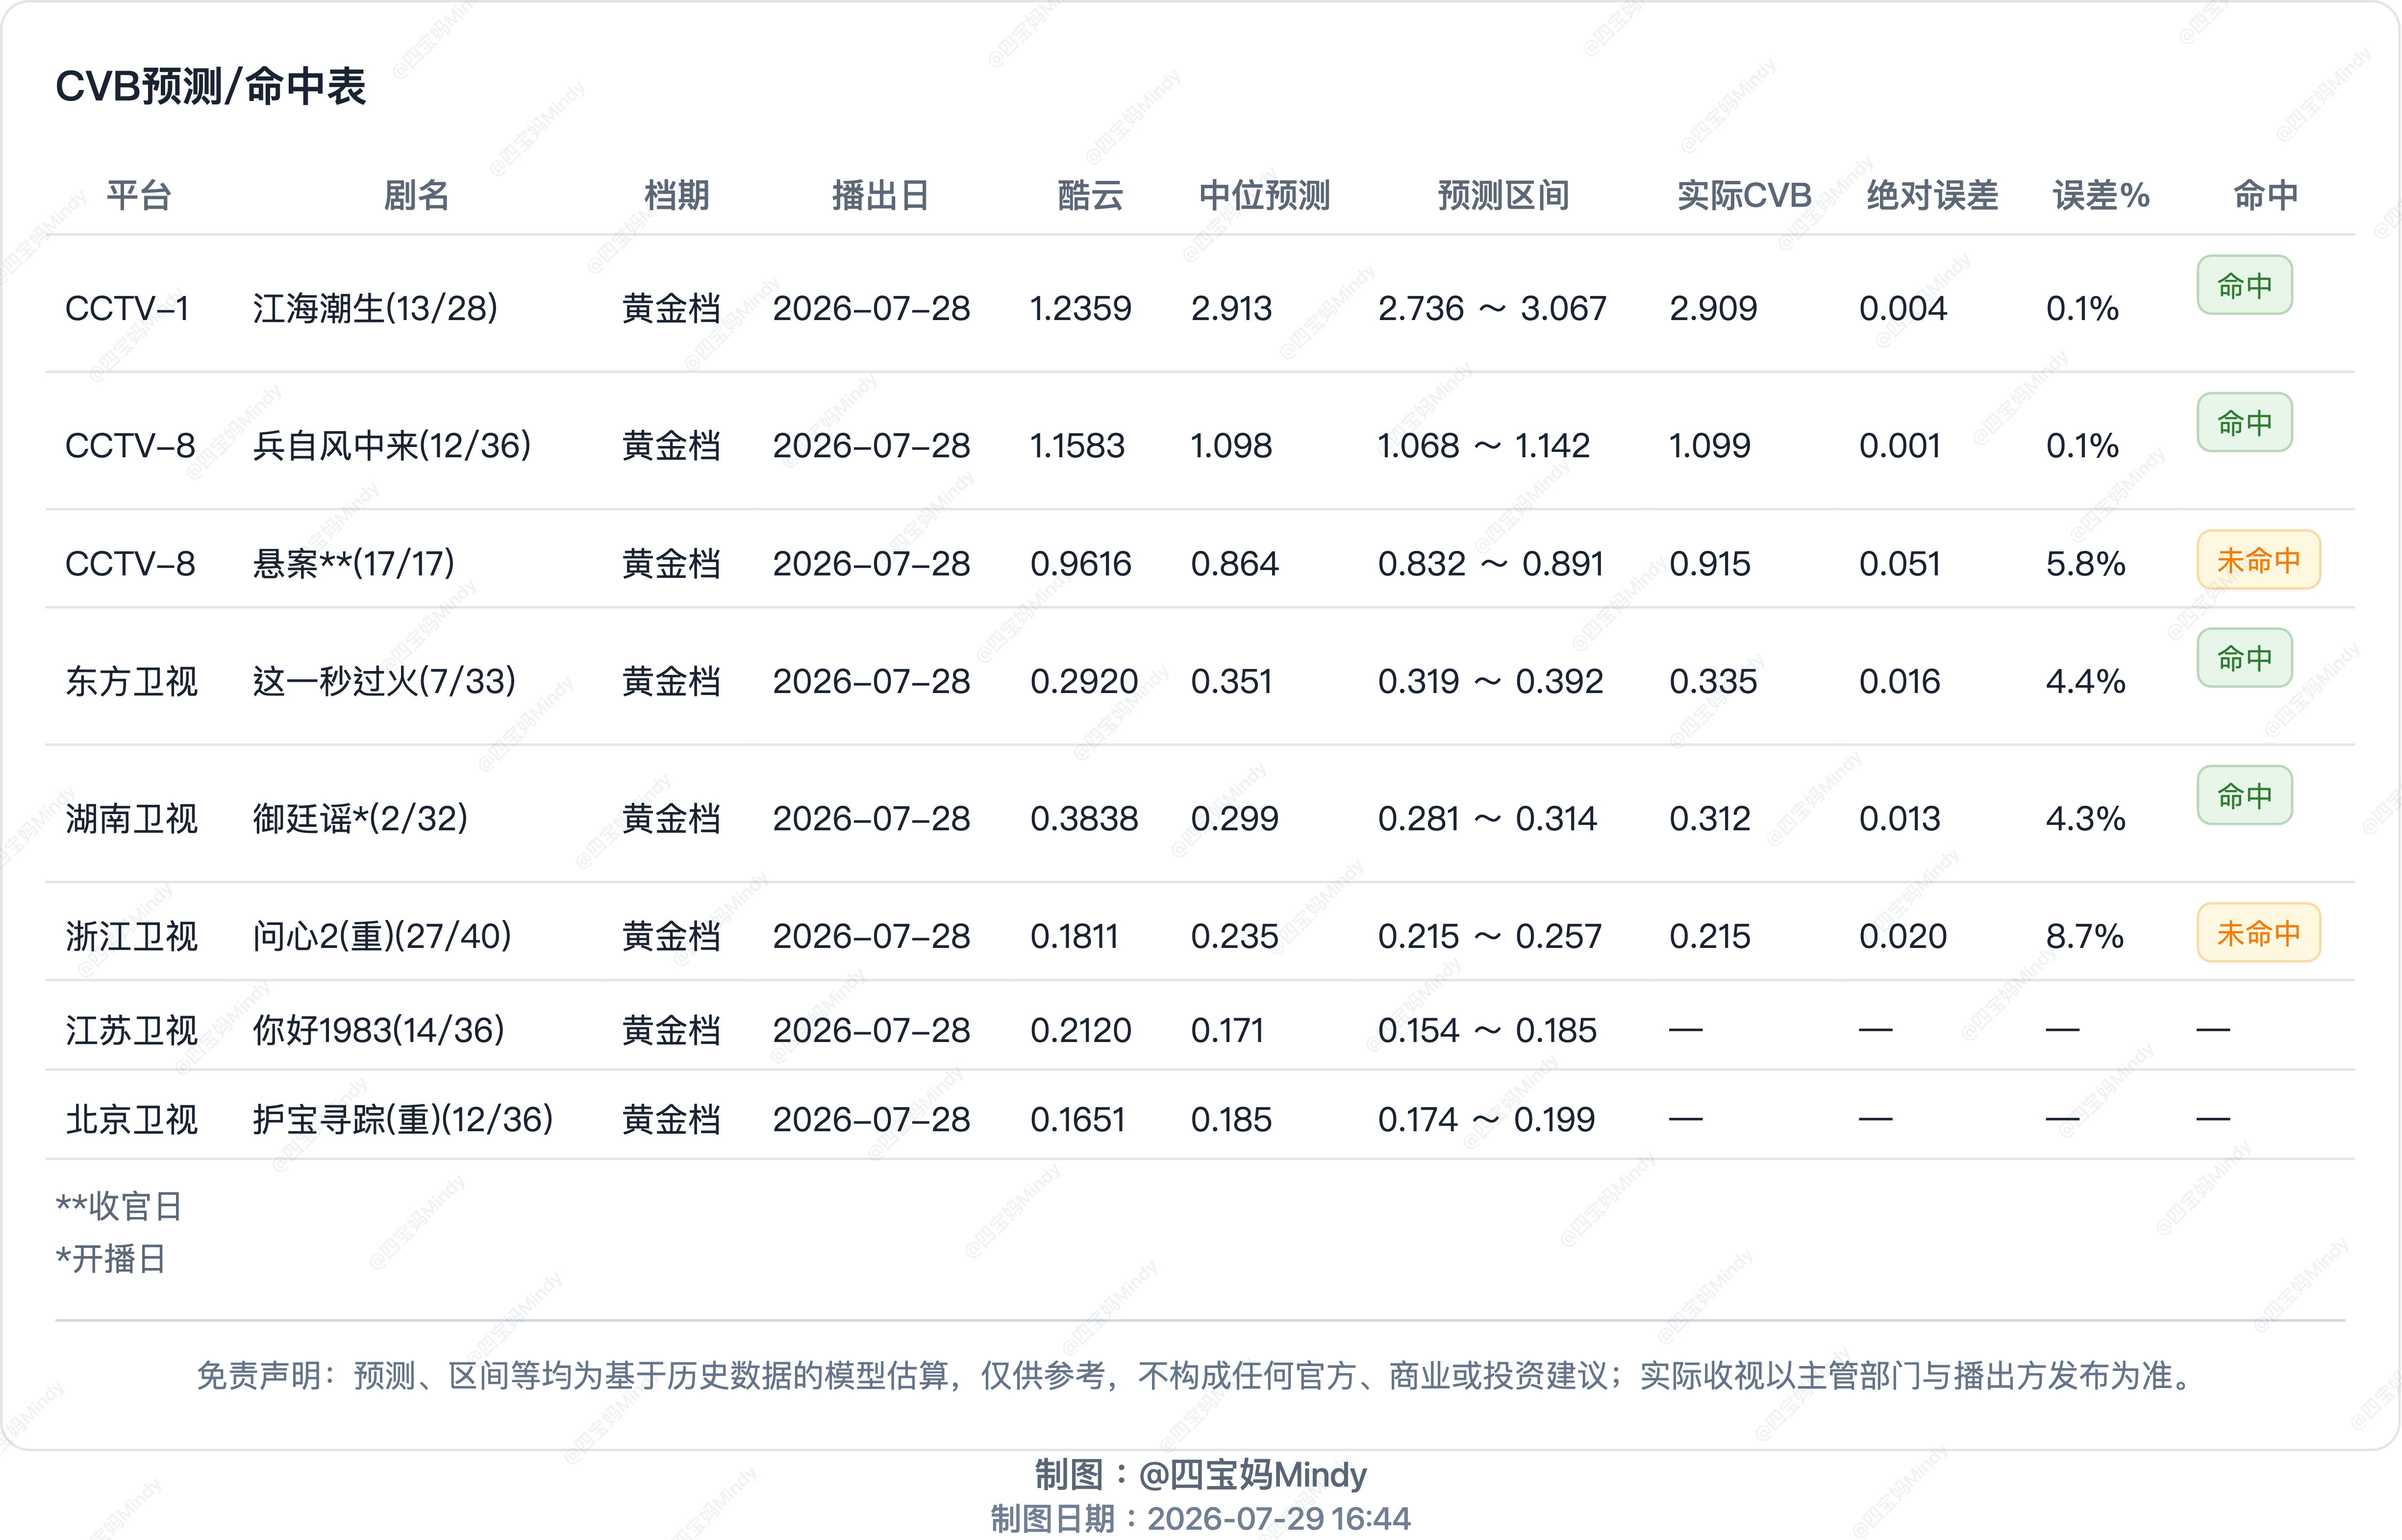Click the **收官日 footnote
2402x1540 pixels.
click(x=119, y=1206)
